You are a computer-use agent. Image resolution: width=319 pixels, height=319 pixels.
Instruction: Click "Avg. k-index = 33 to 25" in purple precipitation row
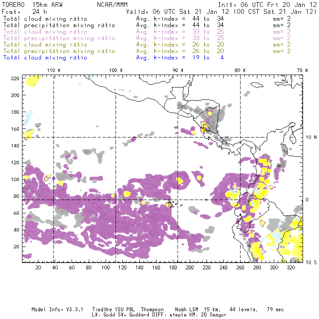click(180, 38)
